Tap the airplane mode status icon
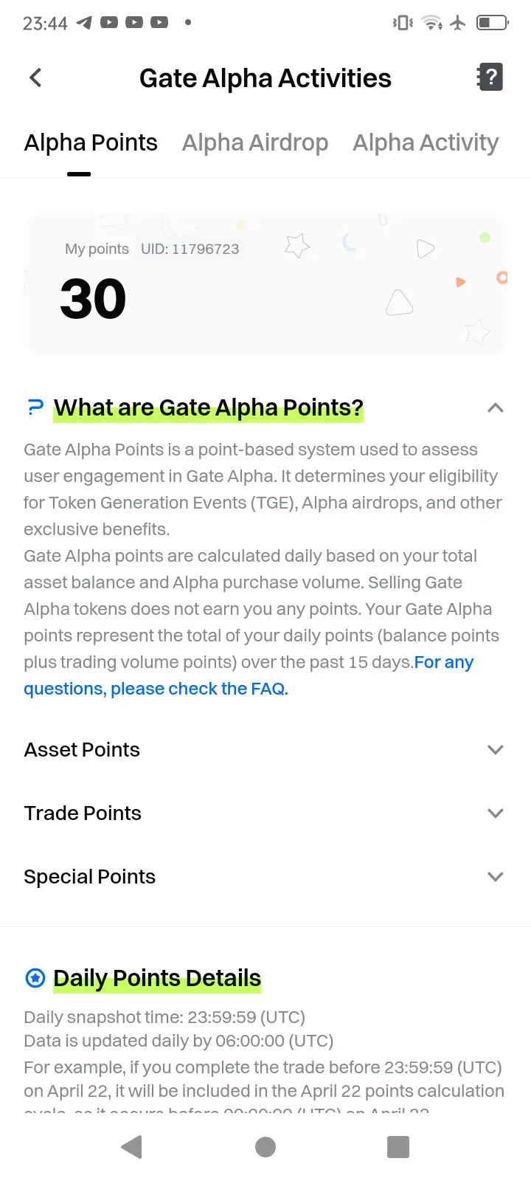Screen dimensions: 531x1181 coord(458,23)
